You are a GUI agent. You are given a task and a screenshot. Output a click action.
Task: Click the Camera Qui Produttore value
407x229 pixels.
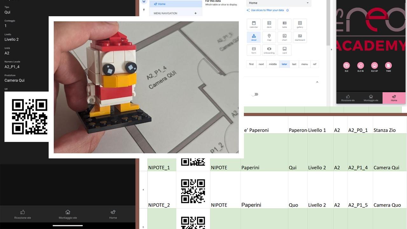14,80
